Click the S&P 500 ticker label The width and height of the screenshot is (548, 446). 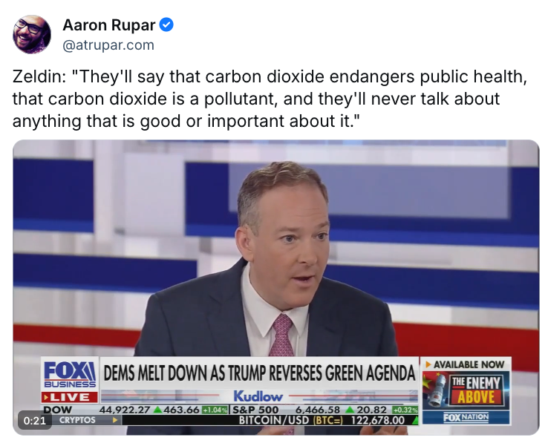[x=256, y=410]
